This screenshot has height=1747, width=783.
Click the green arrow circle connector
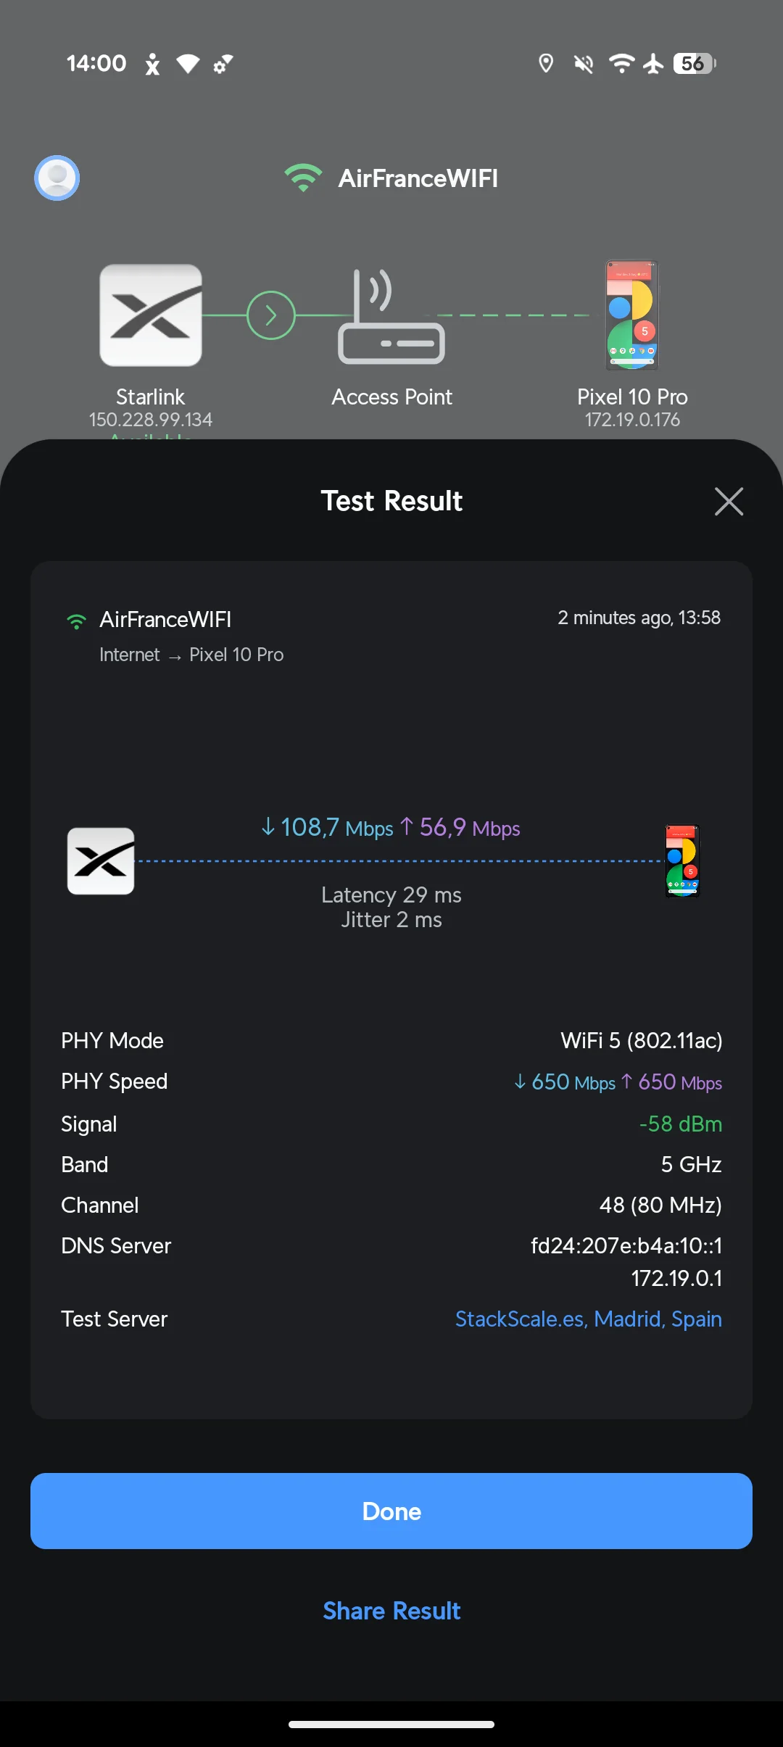click(271, 315)
